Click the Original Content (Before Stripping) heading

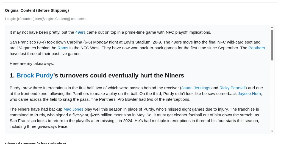[x=37, y=10]
